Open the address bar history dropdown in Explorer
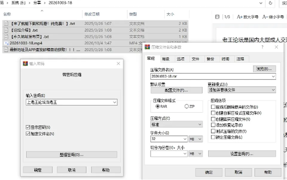This screenshot has width=287, height=180. 261,3
